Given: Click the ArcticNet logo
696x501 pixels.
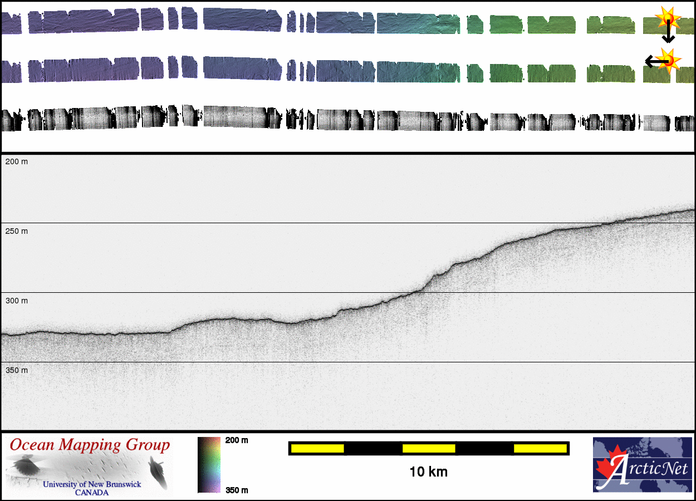Looking at the screenshot, I should 643,465.
